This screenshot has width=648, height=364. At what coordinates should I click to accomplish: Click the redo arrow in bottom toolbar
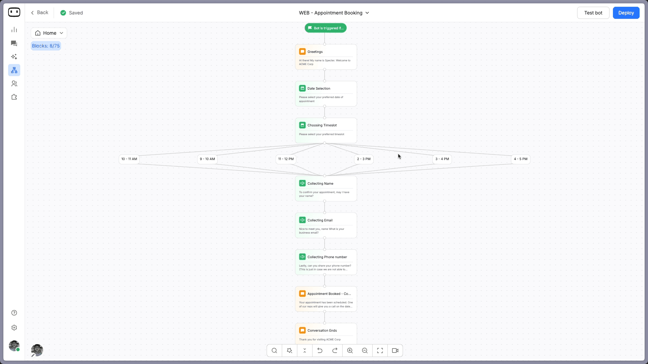[335, 351]
